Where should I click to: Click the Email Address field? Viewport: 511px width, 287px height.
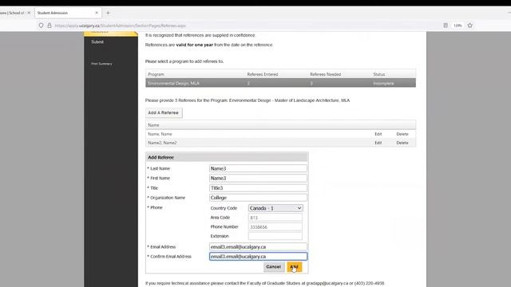(258, 247)
